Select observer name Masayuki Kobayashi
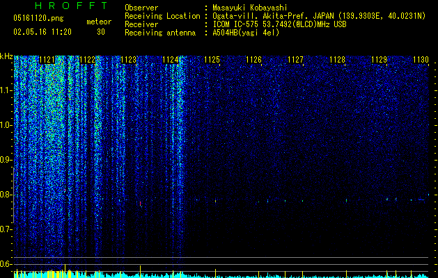Image resolution: width=438 pixels, height=278 pixels. tap(250, 8)
